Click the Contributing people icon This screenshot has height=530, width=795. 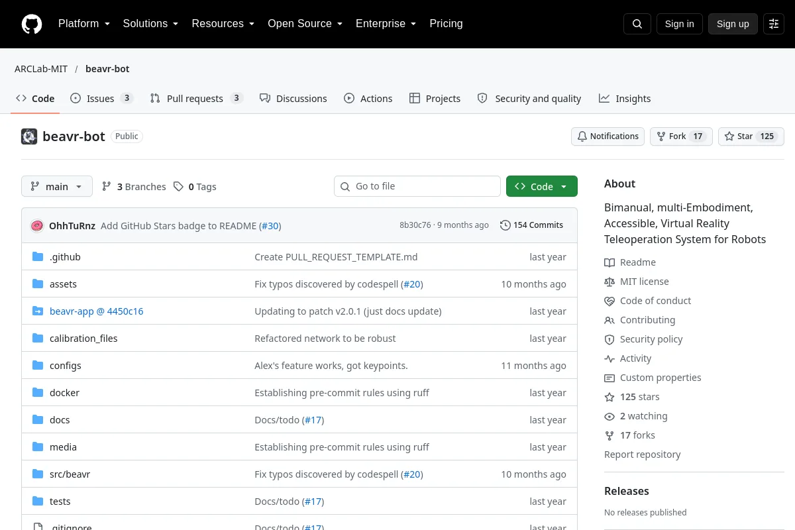609,320
